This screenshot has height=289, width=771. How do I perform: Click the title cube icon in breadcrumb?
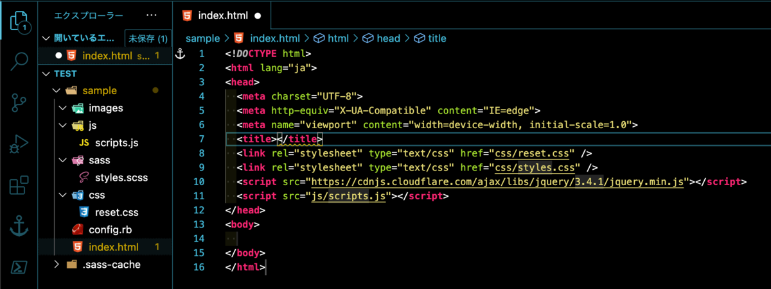point(419,38)
